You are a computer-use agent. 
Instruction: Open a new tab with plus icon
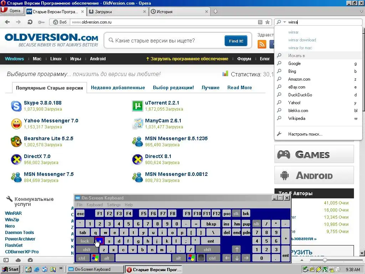pyautogui.click(x=216, y=11)
